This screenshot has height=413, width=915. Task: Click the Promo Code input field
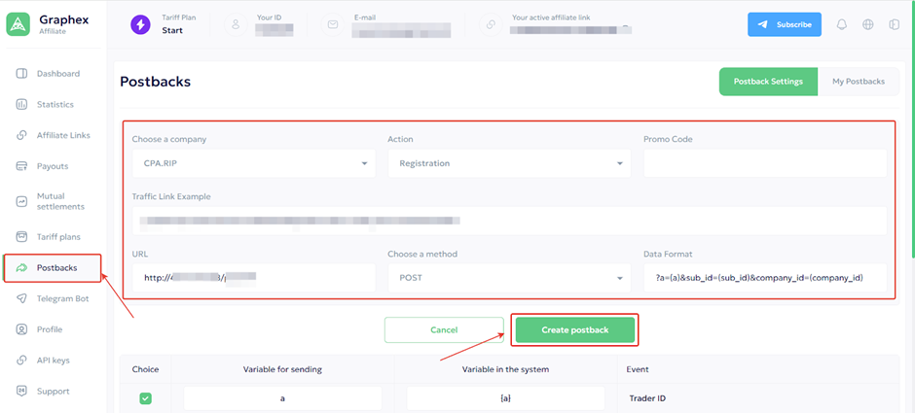[x=764, y=163]
